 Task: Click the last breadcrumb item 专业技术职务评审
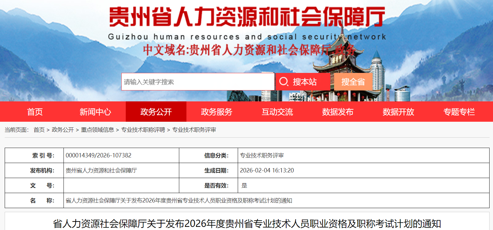click(x=194, y=130)
